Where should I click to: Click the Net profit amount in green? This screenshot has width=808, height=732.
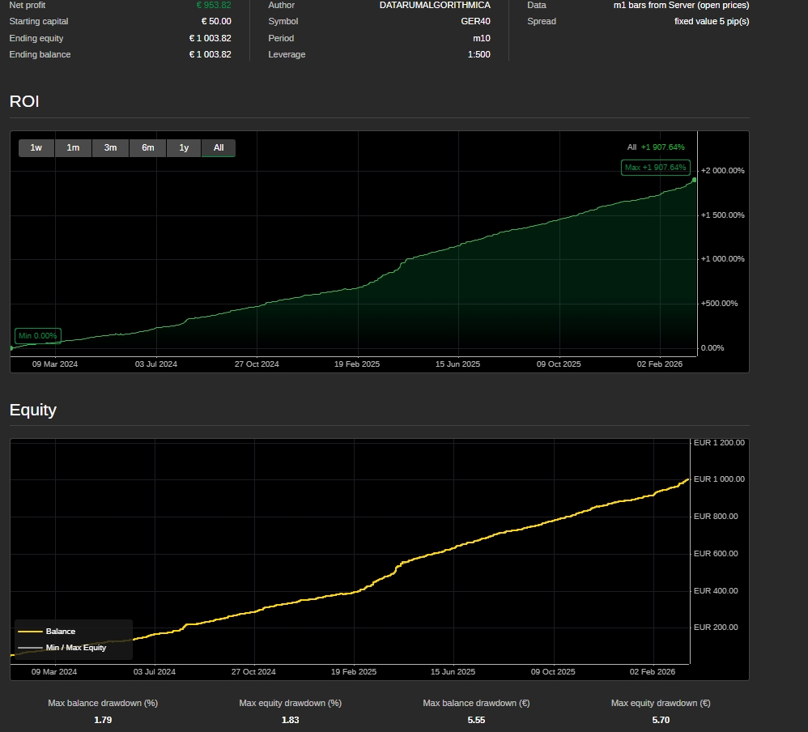point(214,5)
